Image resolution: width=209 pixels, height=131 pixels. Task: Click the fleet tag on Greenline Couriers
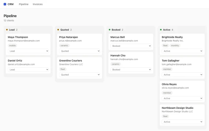63,69
